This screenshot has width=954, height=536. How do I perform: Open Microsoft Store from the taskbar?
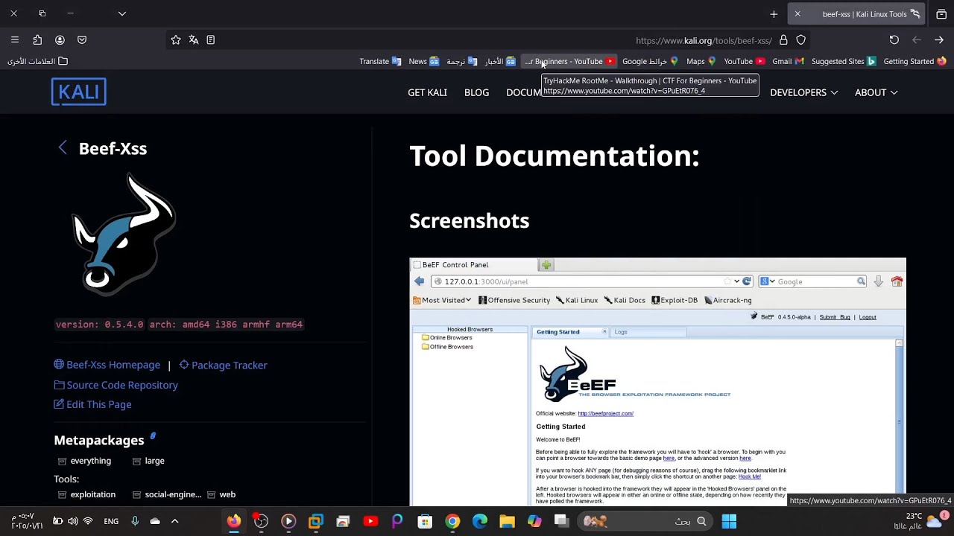[x=425, y=521]
